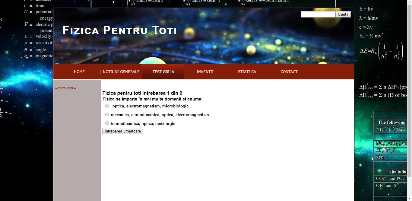The width and height of the screenshot is (412, 201).
Task: Go to the NOTIUNI GENERALE page
Action: (x=121, y=72)
